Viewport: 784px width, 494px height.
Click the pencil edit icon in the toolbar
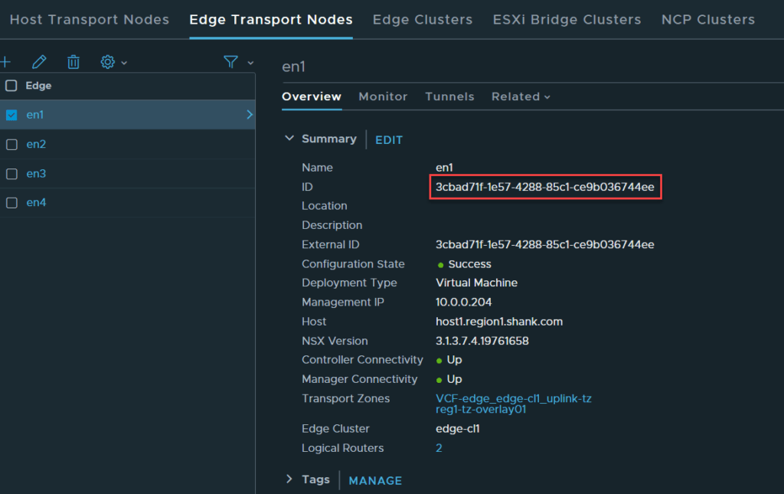click(x=39, y=62)
